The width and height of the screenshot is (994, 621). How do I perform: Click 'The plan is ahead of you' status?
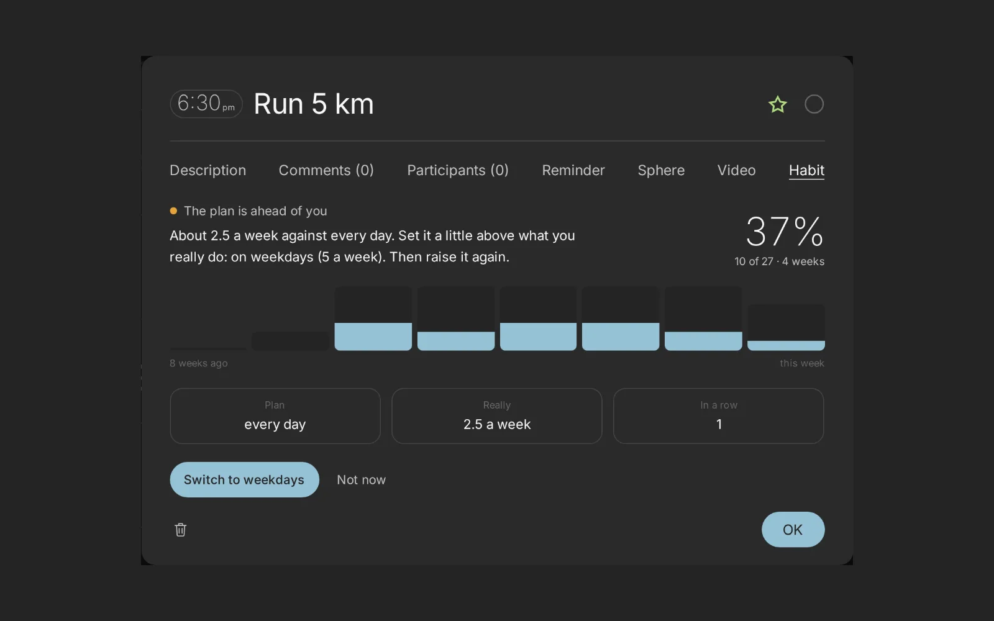click(255, 211)
